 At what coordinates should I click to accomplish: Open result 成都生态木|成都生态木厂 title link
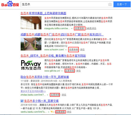62,35
